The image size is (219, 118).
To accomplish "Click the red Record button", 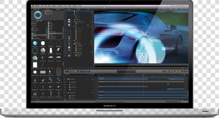I will (144, 68).
